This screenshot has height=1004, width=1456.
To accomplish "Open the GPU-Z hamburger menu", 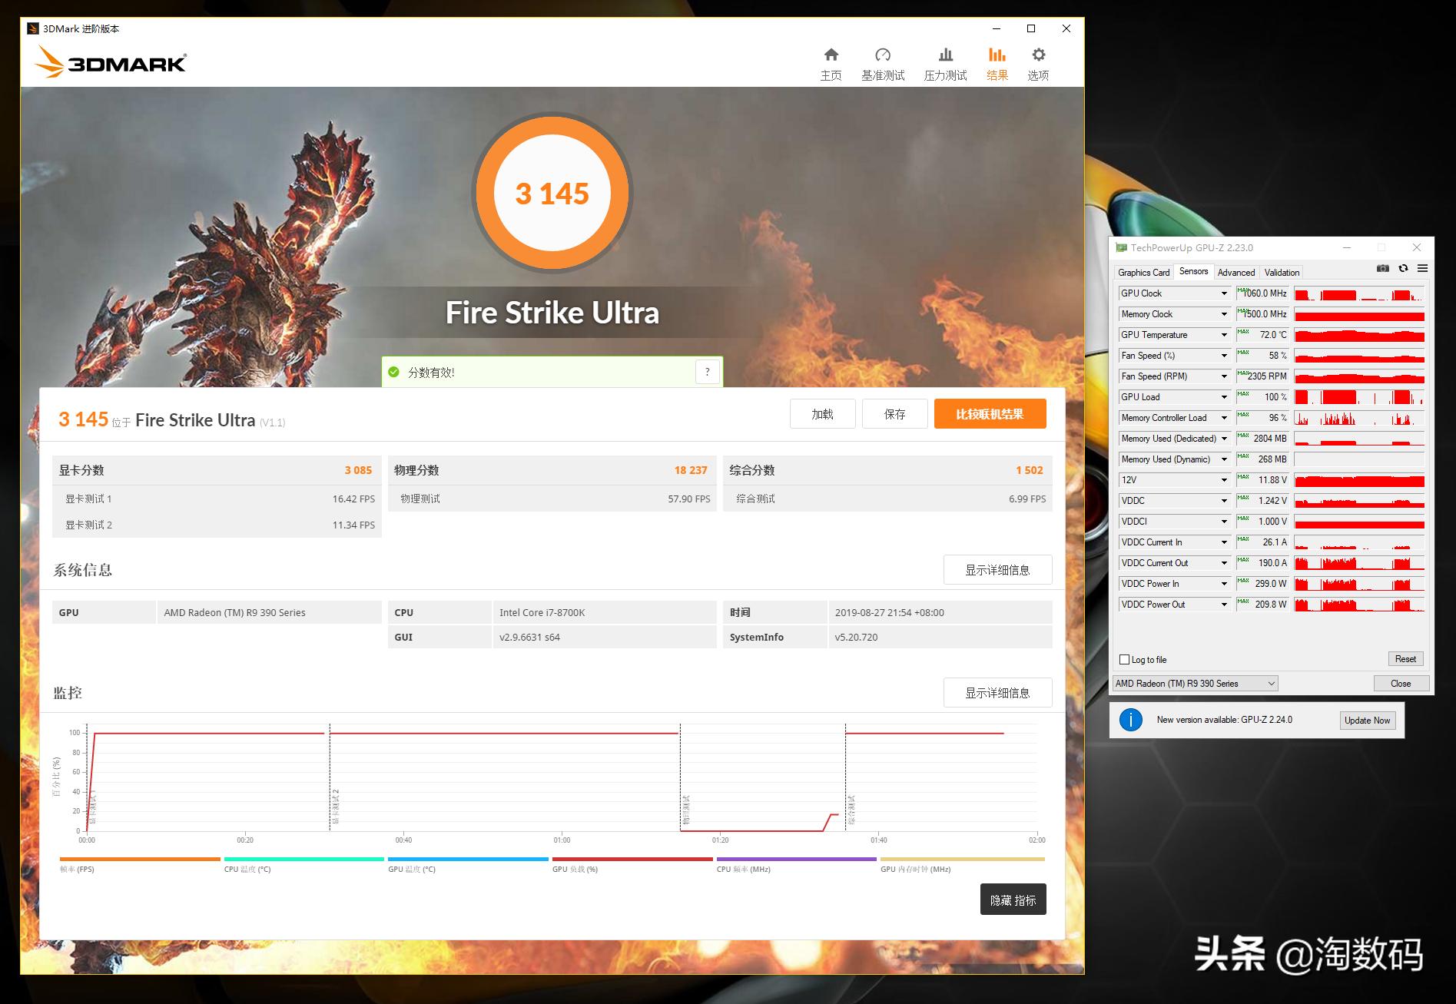I will tap(1423, 268).
